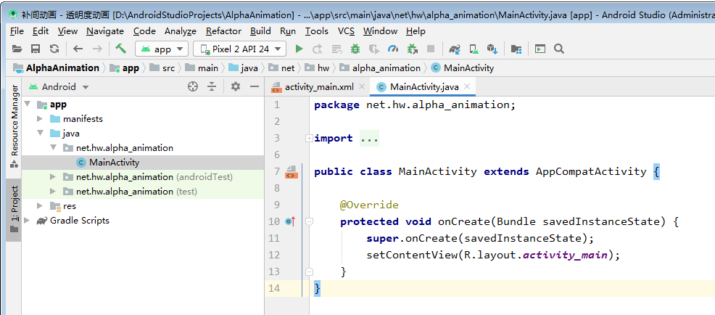Collapse the java folder arrow
The image size is (715, 315).
click(x=41, y=134)
